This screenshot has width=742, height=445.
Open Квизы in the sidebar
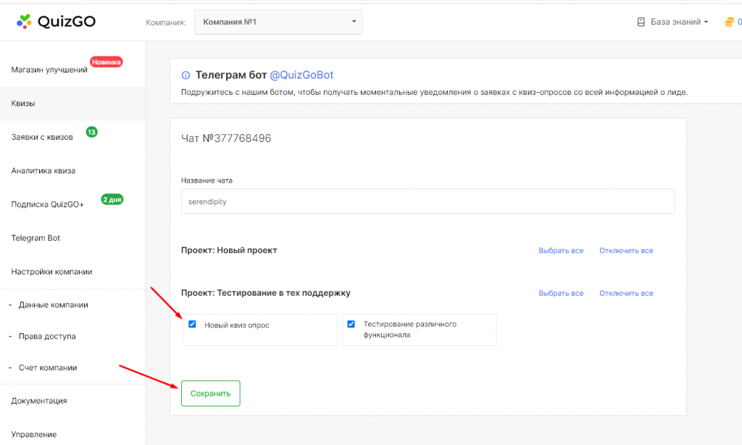(23, 104)
